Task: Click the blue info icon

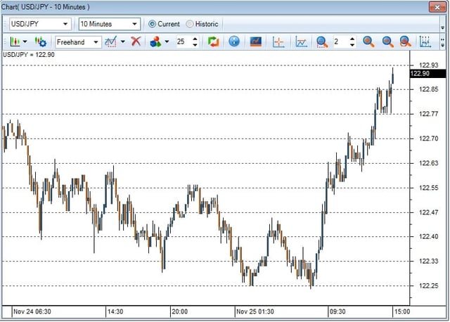Action: pyautogui.click(x=234, y=42)
